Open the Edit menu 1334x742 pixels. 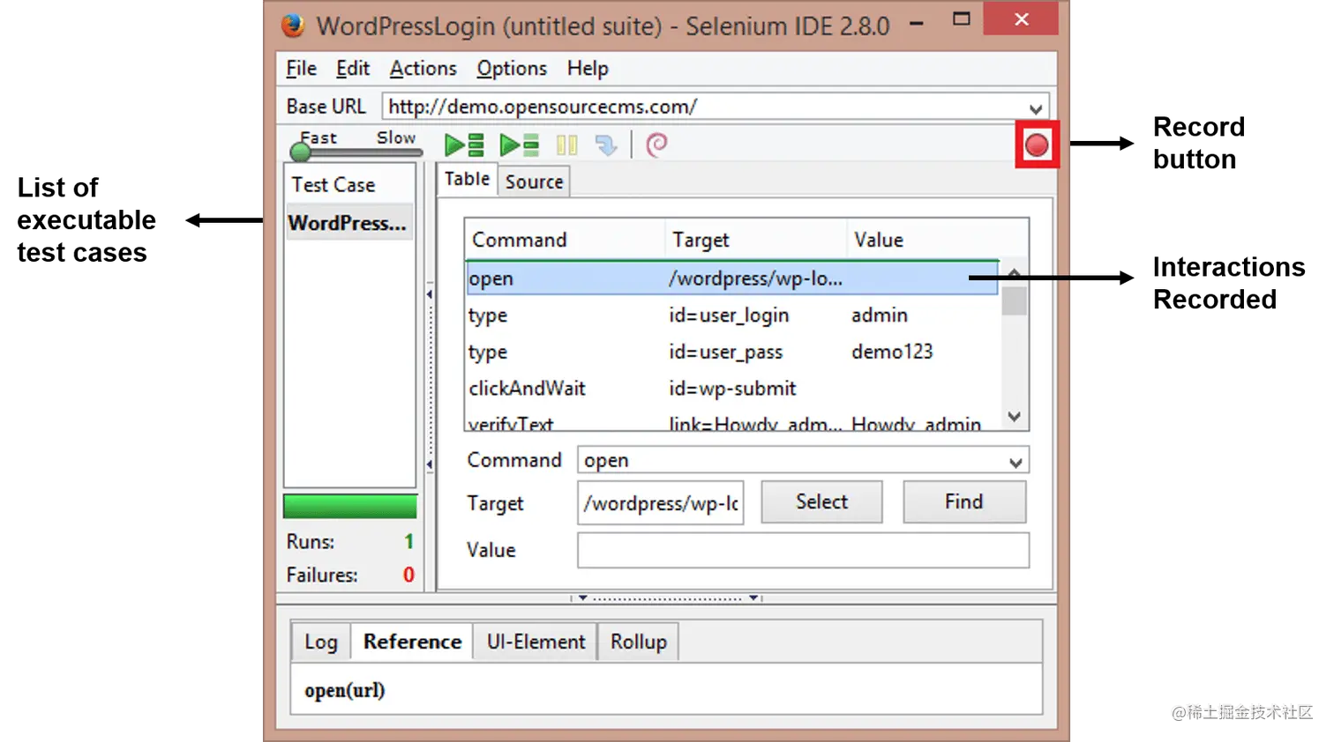coord(352,68)
